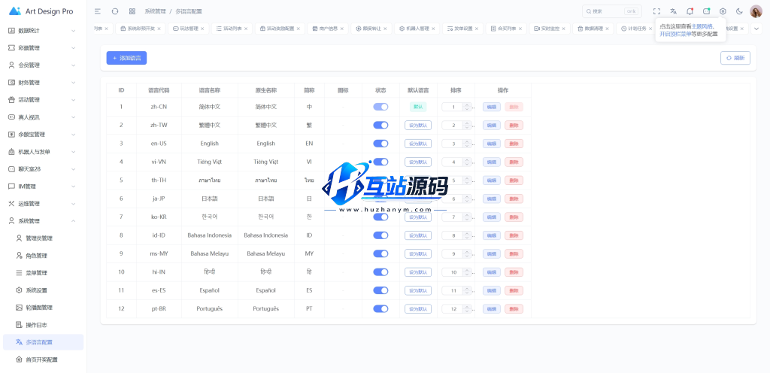The image size is (770, 373).
Task: Expand the 聊天室28 sidebar chevron
Action: coord(73,169)
